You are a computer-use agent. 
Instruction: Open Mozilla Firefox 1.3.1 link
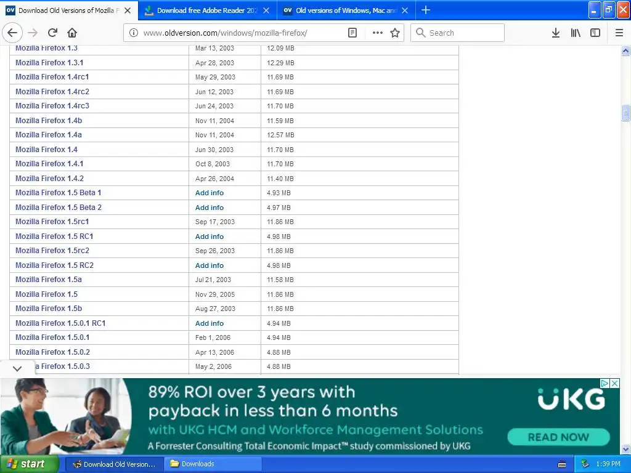[49, 63]
